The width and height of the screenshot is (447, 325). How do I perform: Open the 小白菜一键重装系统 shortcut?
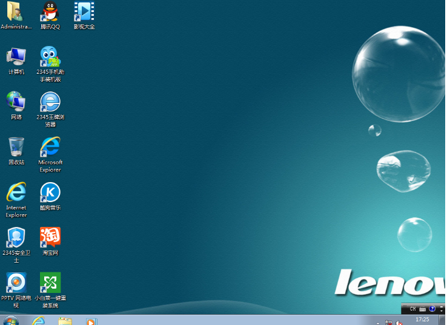[50, 291]
